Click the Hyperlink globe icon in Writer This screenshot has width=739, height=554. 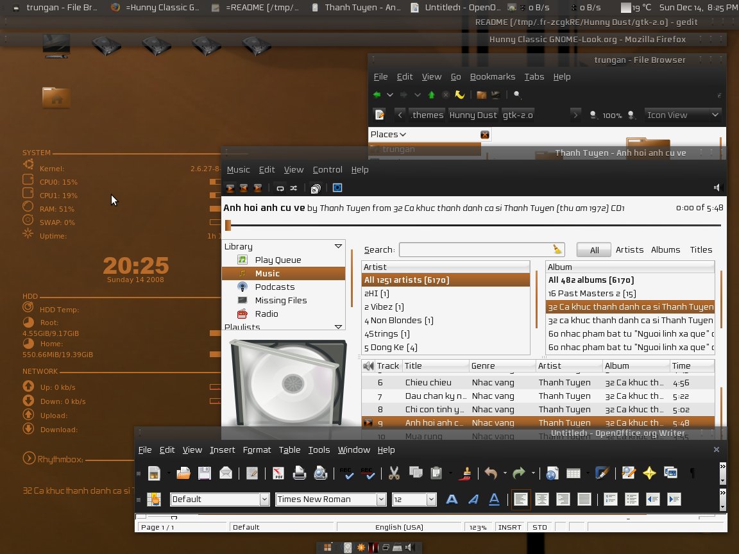[552, 473]
